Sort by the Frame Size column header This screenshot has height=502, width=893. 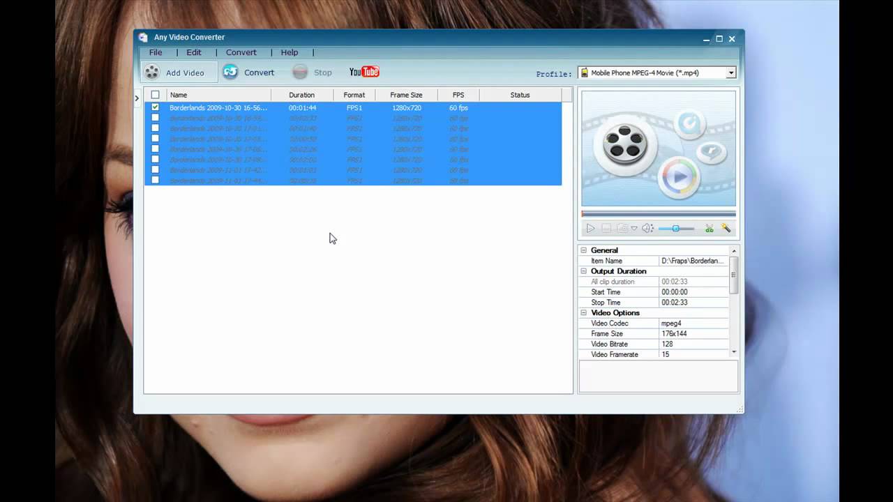tap(406, 95)
